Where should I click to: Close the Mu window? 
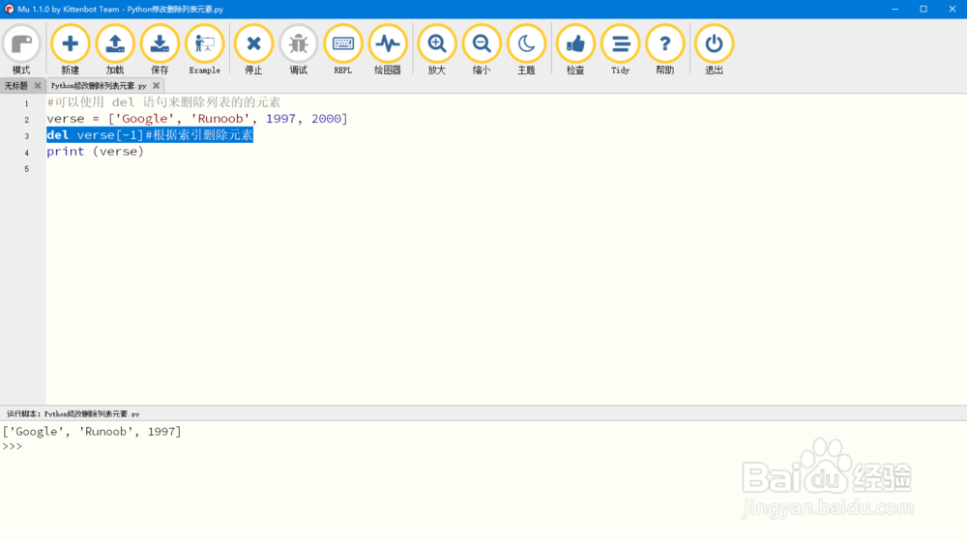coord(952,9)
